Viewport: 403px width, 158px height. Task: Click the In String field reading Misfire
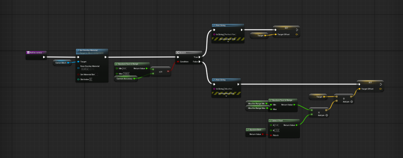(x=228, y=89)
